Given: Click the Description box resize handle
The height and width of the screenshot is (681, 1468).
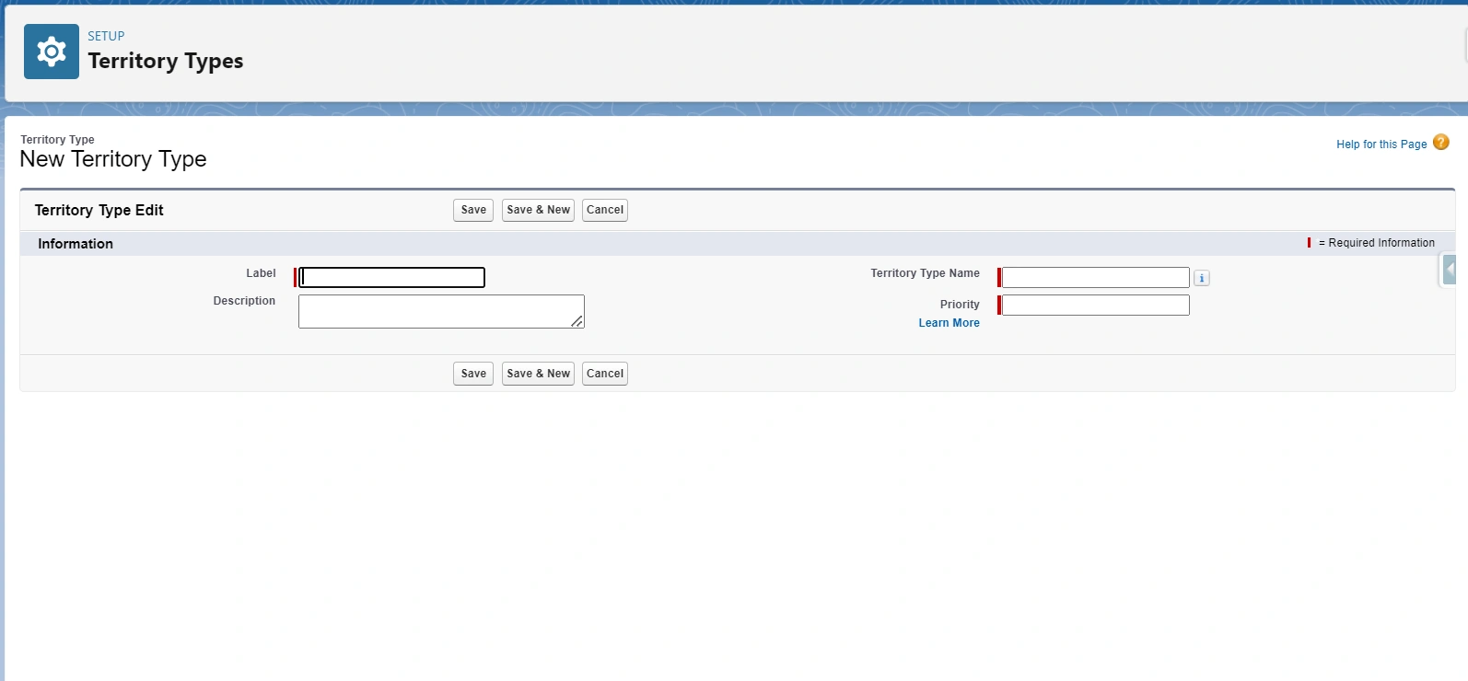Looking at the screenshot, I should pos(577,321).
